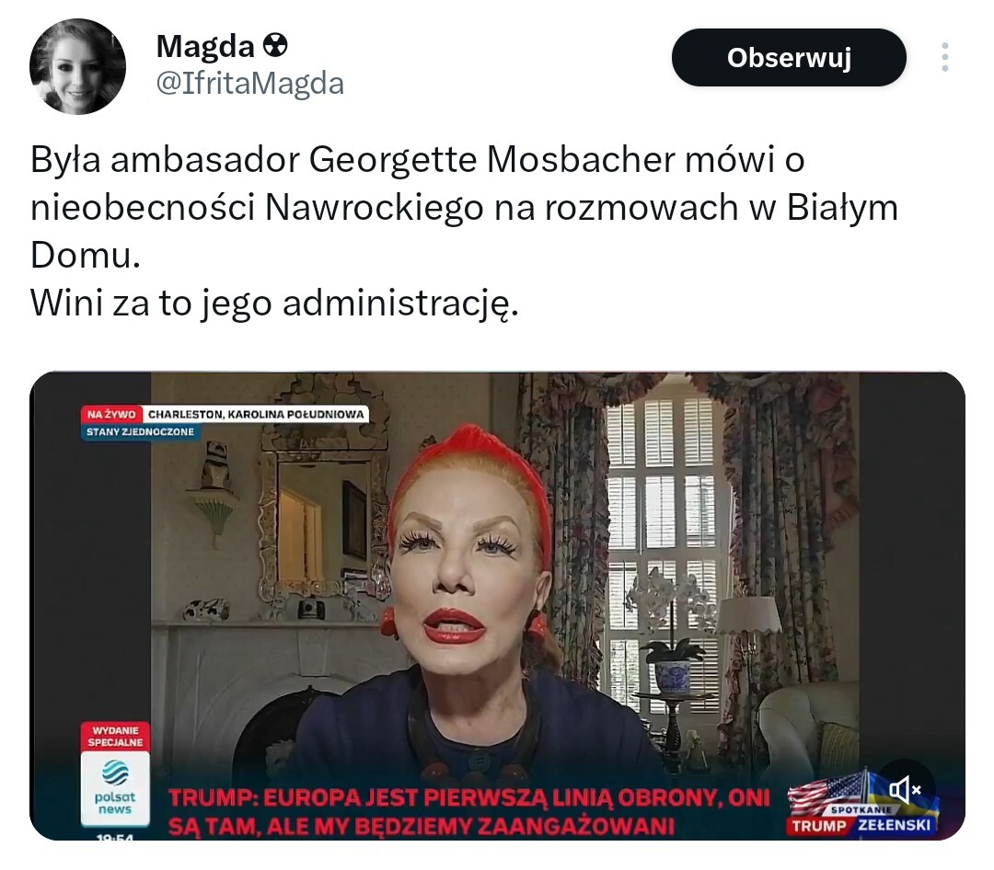Click the tweet text about Georgette Mosbacher
Viewport: 994px width, 870px height.
tap(465, 231)
